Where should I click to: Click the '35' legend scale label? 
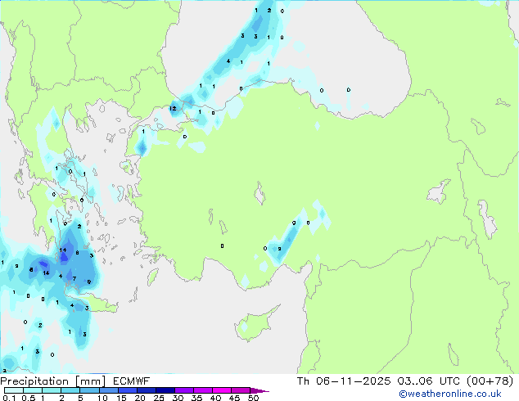(196, 398)
